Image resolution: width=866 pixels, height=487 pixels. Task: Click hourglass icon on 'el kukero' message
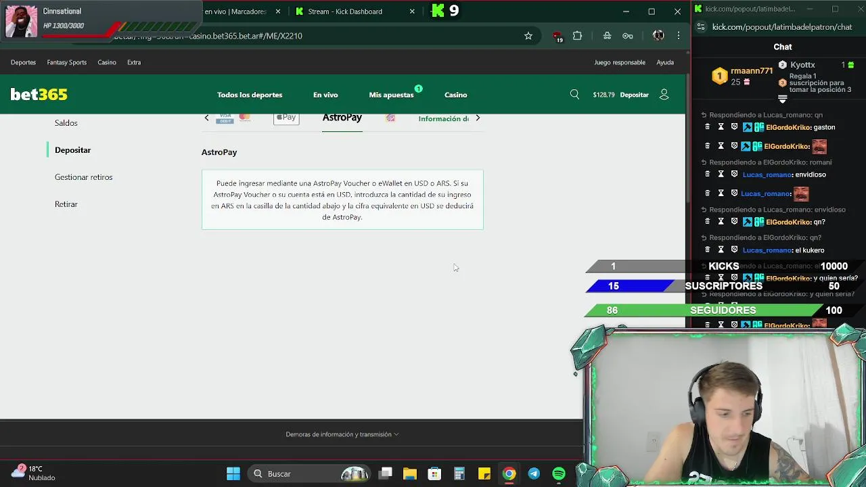721,250
